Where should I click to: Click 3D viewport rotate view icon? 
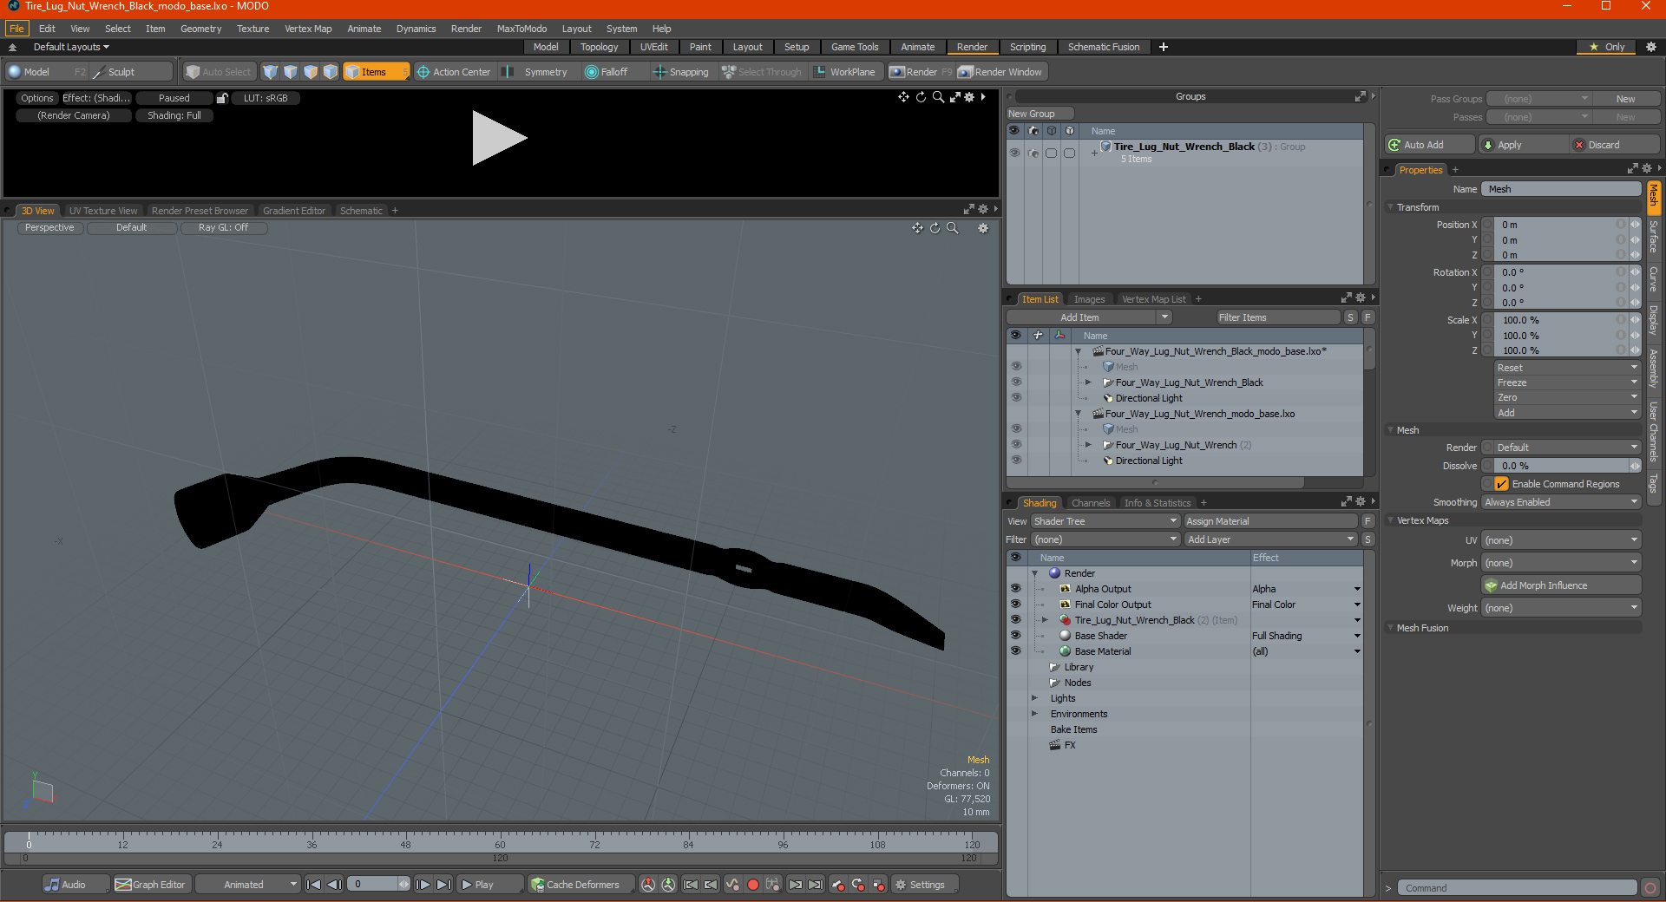935,228
